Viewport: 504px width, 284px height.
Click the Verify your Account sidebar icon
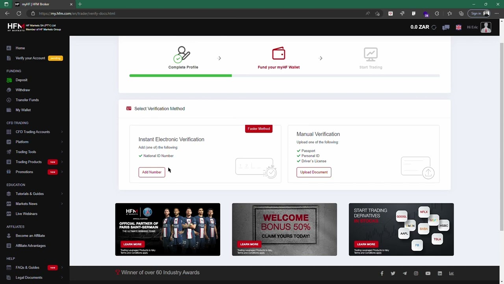click(x=9, y=58)
